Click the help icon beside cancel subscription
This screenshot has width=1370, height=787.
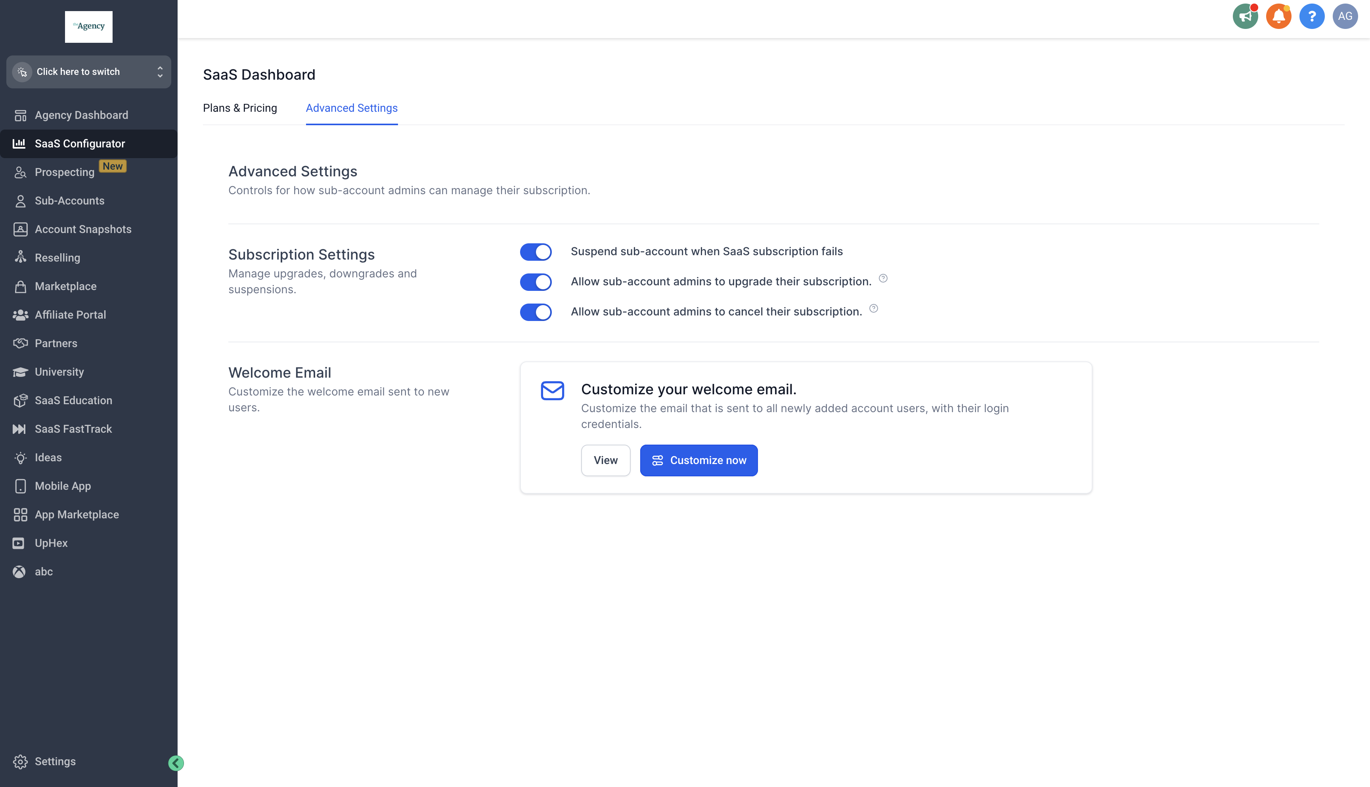click(x=873, y=309)
